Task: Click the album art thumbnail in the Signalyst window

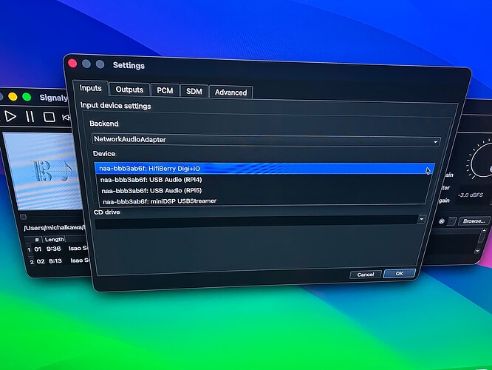Action: click(42, 172)
